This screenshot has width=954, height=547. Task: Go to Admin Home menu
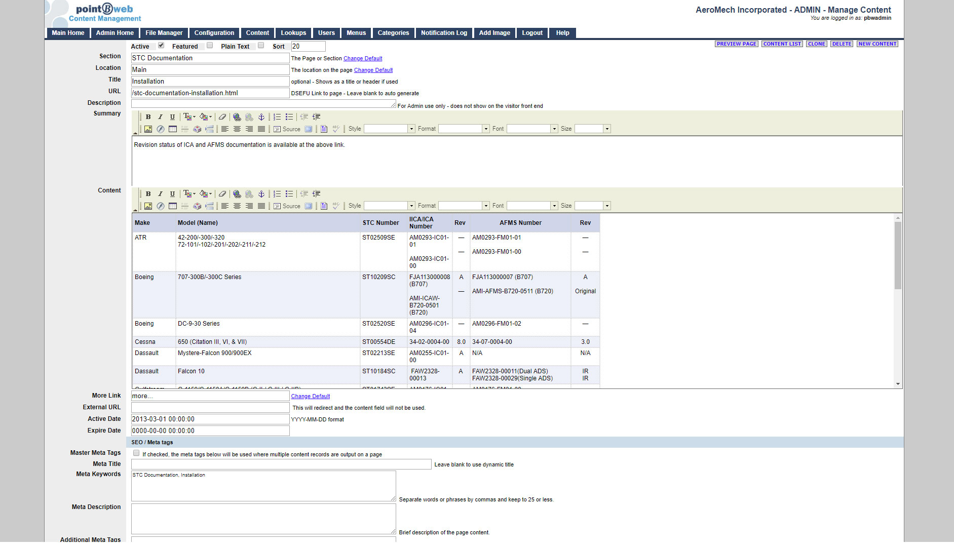(x=115, y=33)
